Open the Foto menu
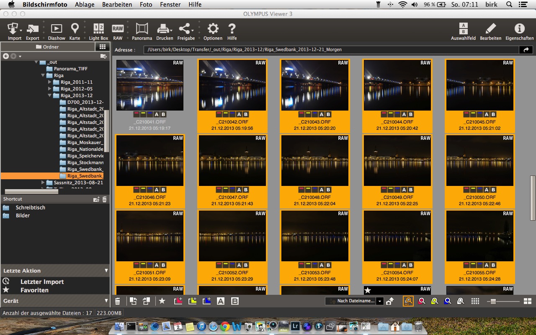 (x=146, y=5)
